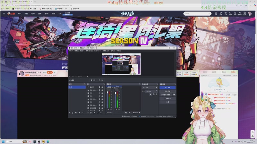Viewport: 257px width, 144px height.
Task: Toggle lock on 文本 (GDI+) 3 source
Action: click(102, 90)
